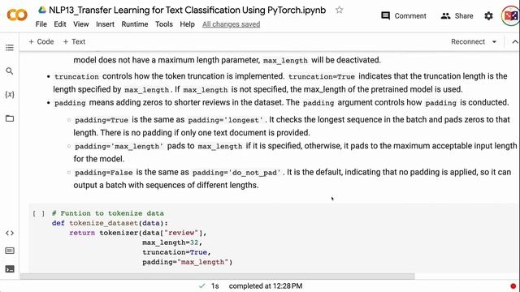The height and width of the screenshot is (292, 520).
Task: Click the horizontal scrollbar
Action: [x=217, y=276]
